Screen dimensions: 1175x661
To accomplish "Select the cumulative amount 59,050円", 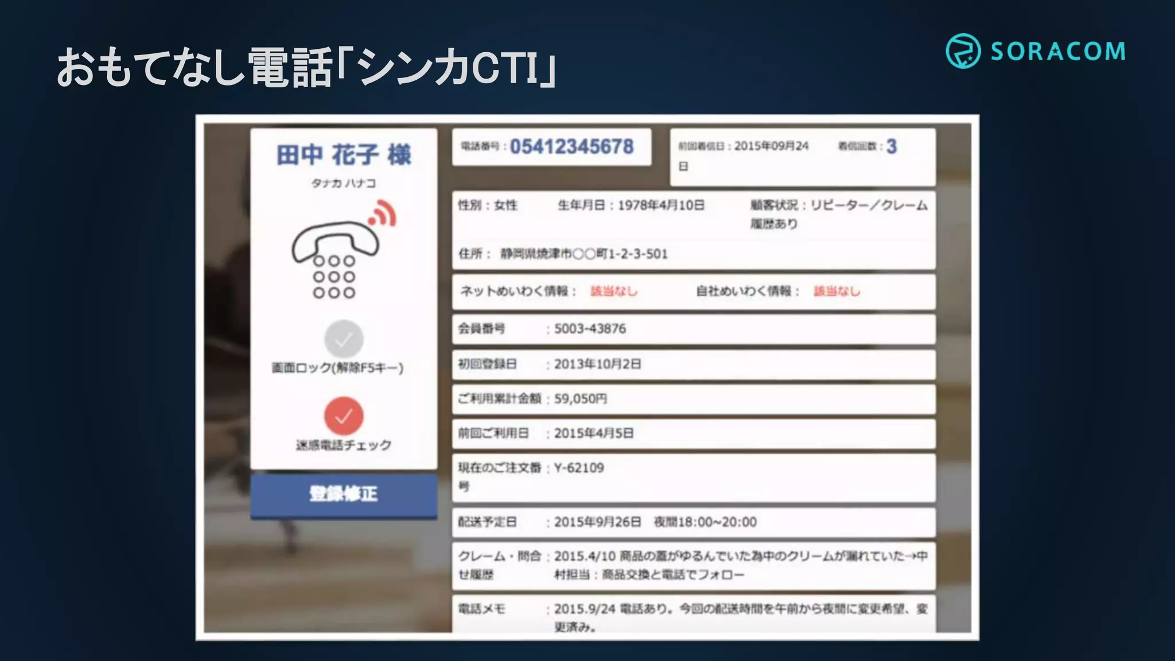I will (x=580, y=399).
